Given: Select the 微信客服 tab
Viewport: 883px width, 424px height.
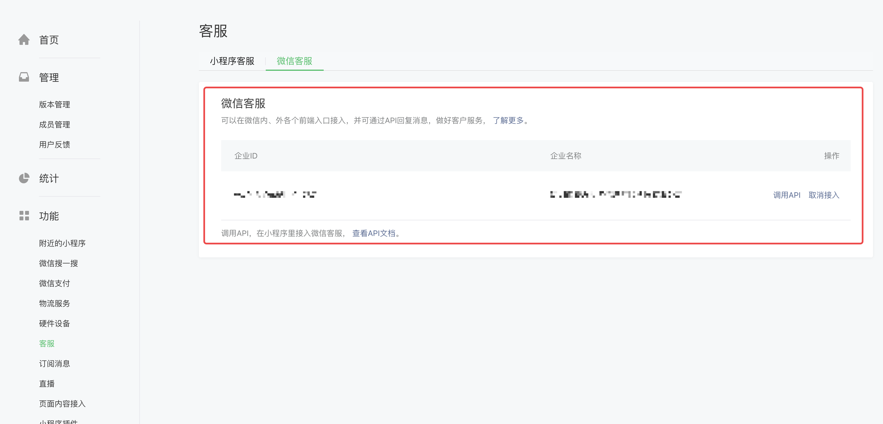Looking at the screenshot, I should (x=294, y=61).
